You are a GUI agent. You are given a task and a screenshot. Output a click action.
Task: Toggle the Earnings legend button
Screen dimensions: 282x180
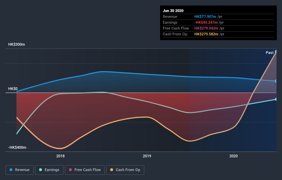point(49,170)
